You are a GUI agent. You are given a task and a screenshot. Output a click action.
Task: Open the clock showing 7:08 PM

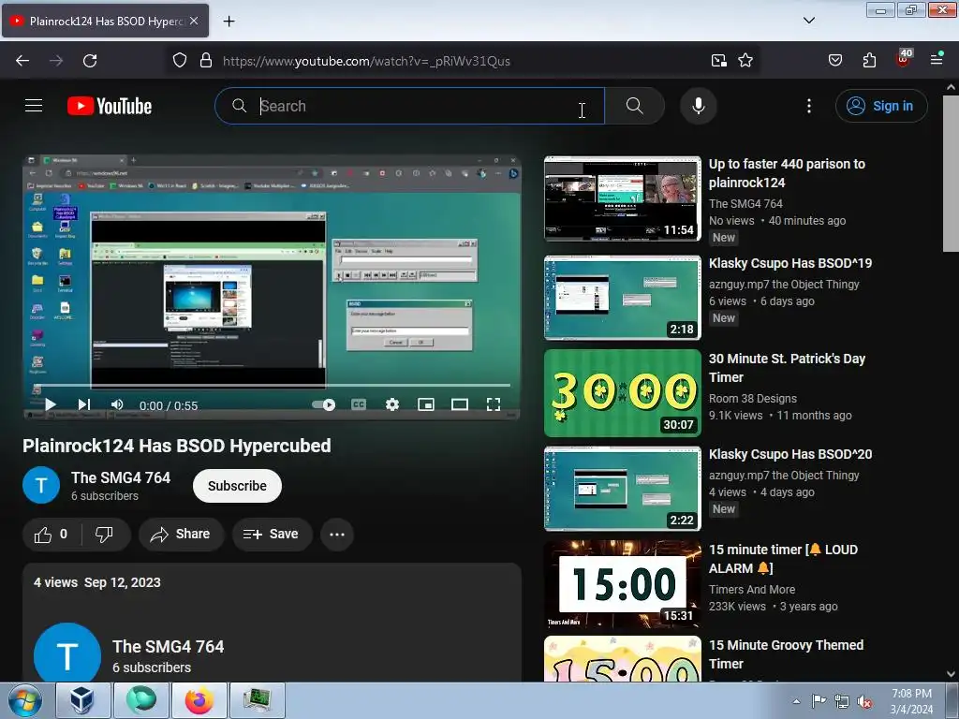coord(911,700)
